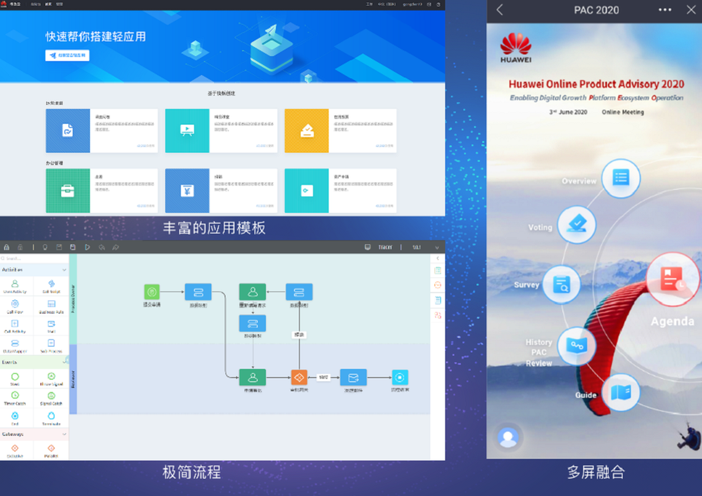Select the Mail palette item
Viewport: 702px width, 496px height.
(51, 327)
